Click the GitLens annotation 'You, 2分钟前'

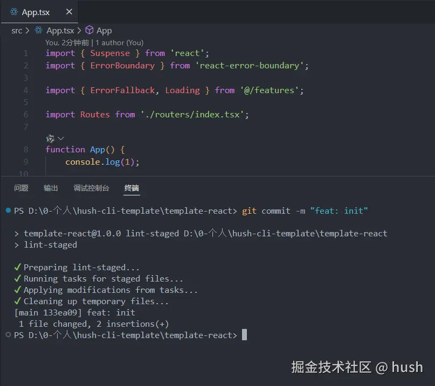click(x=64, y=43)
